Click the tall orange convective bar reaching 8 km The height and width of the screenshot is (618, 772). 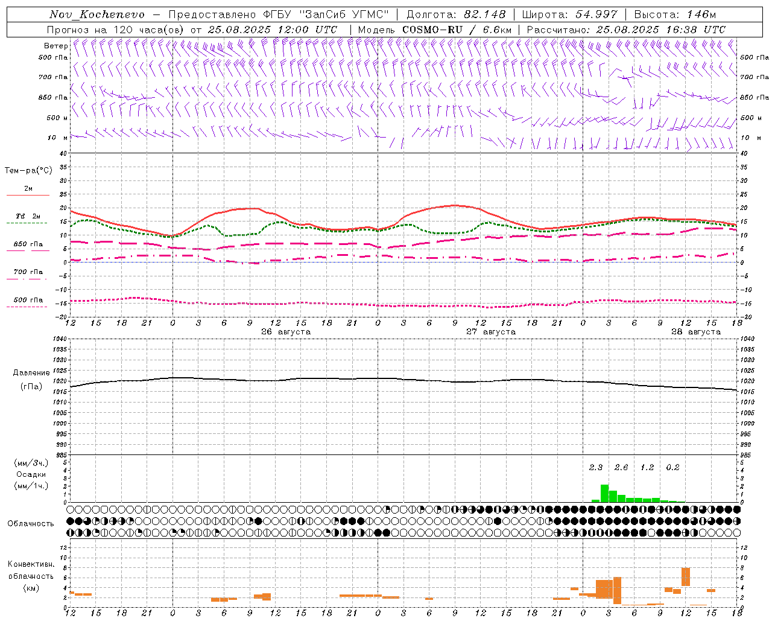click(x=686, y=577)
